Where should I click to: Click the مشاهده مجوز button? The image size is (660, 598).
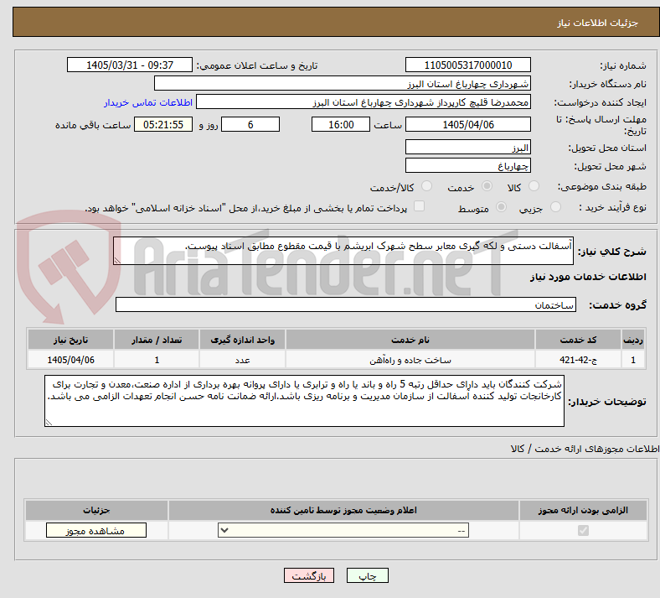[x=96, y=531]
